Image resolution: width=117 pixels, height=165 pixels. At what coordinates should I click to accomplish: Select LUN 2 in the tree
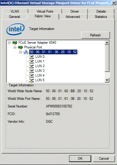pyautogui.click(x=40, y=66)
